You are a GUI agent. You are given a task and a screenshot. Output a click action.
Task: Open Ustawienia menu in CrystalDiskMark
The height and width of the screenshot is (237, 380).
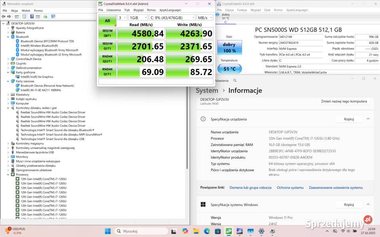[114, 10]
